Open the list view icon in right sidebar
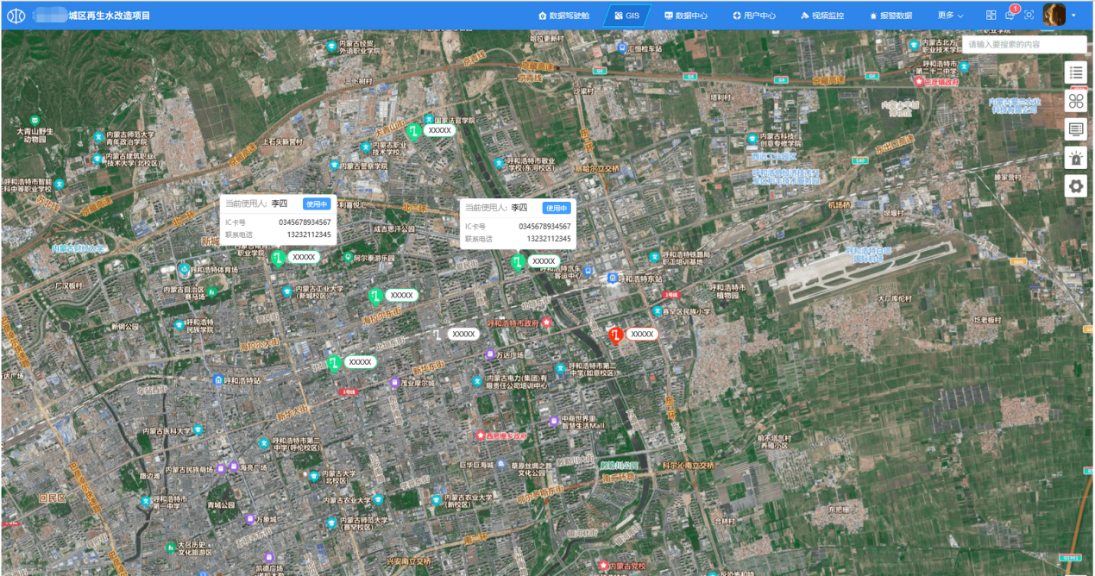The image size is (1095, 576). [x=1075, y=72]
